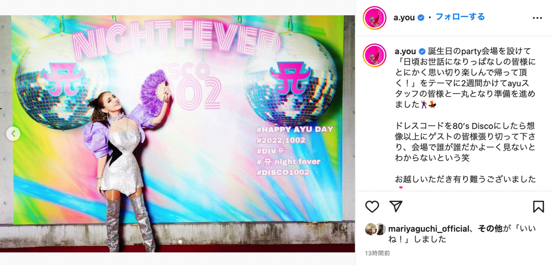Open the three-dot more options menu
The image size is (553, 265).
[x=537, y=18]
